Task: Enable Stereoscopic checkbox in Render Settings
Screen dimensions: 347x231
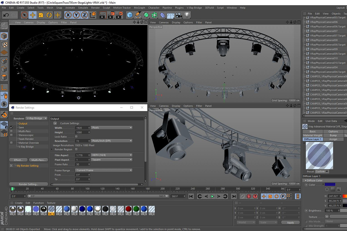Action: (x=12, y=135)
